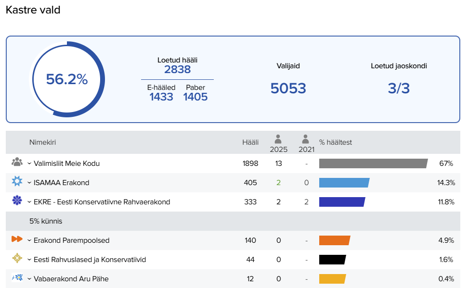Viewport: 468px width, 288px height.
Task: Expand the Valimisliit Meie Kodu row
Action: (x=29, y=164)
